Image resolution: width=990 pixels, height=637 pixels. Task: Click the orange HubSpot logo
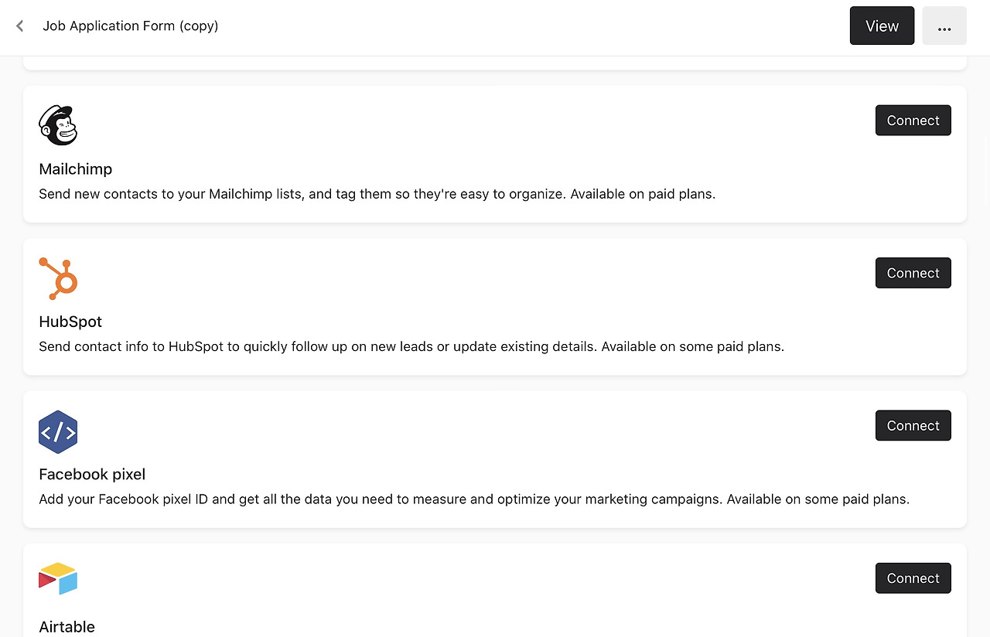[x=58, y=278]
